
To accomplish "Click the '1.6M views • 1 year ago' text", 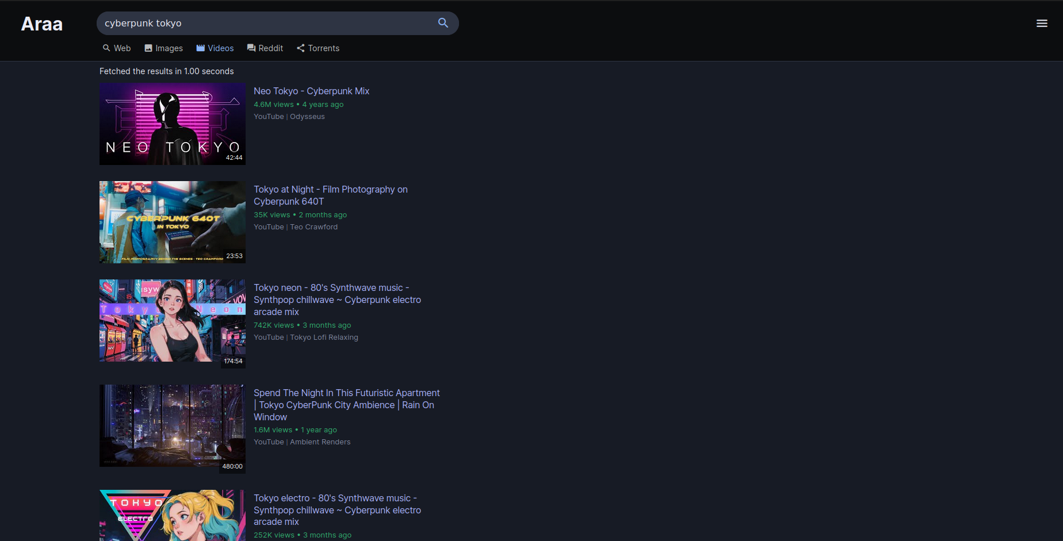I will 296,430.
